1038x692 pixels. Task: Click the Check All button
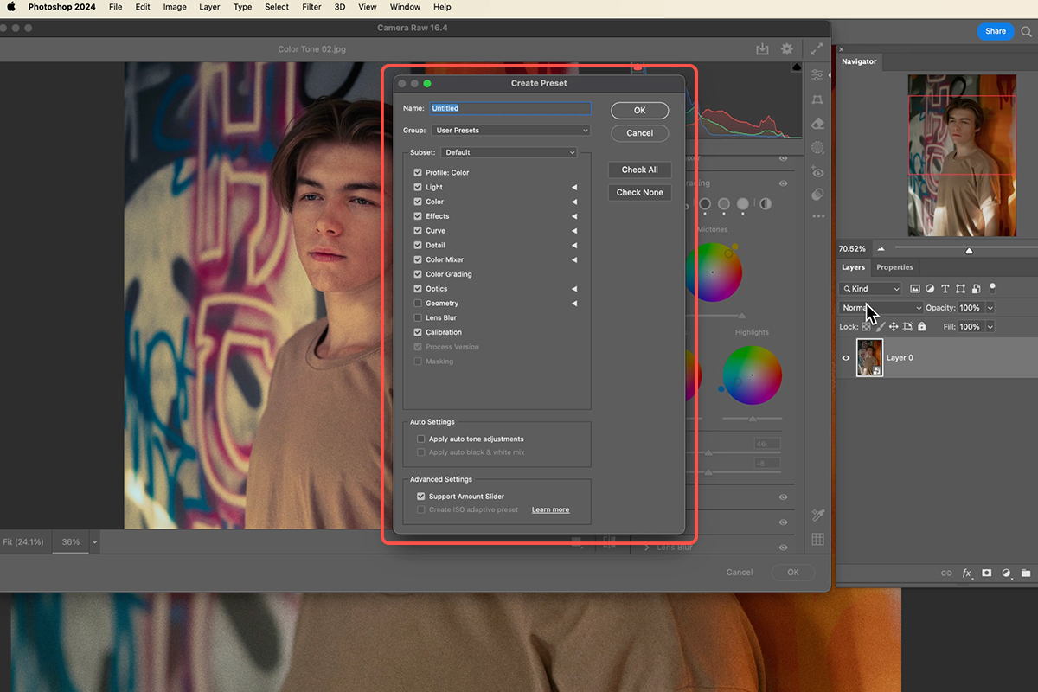pyautogui.click(x=639, y=170)
